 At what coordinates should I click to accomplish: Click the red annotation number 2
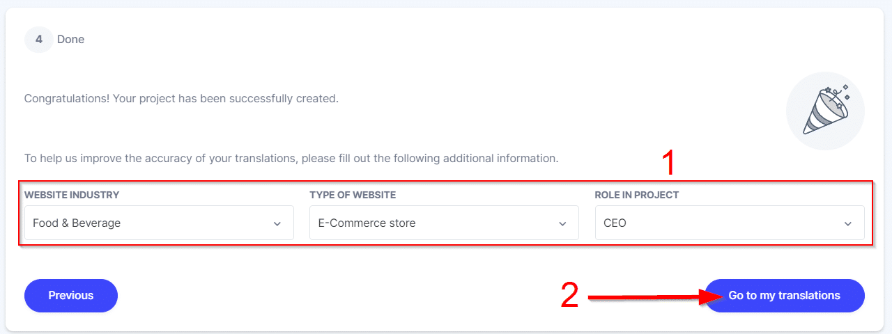[569, 296]
